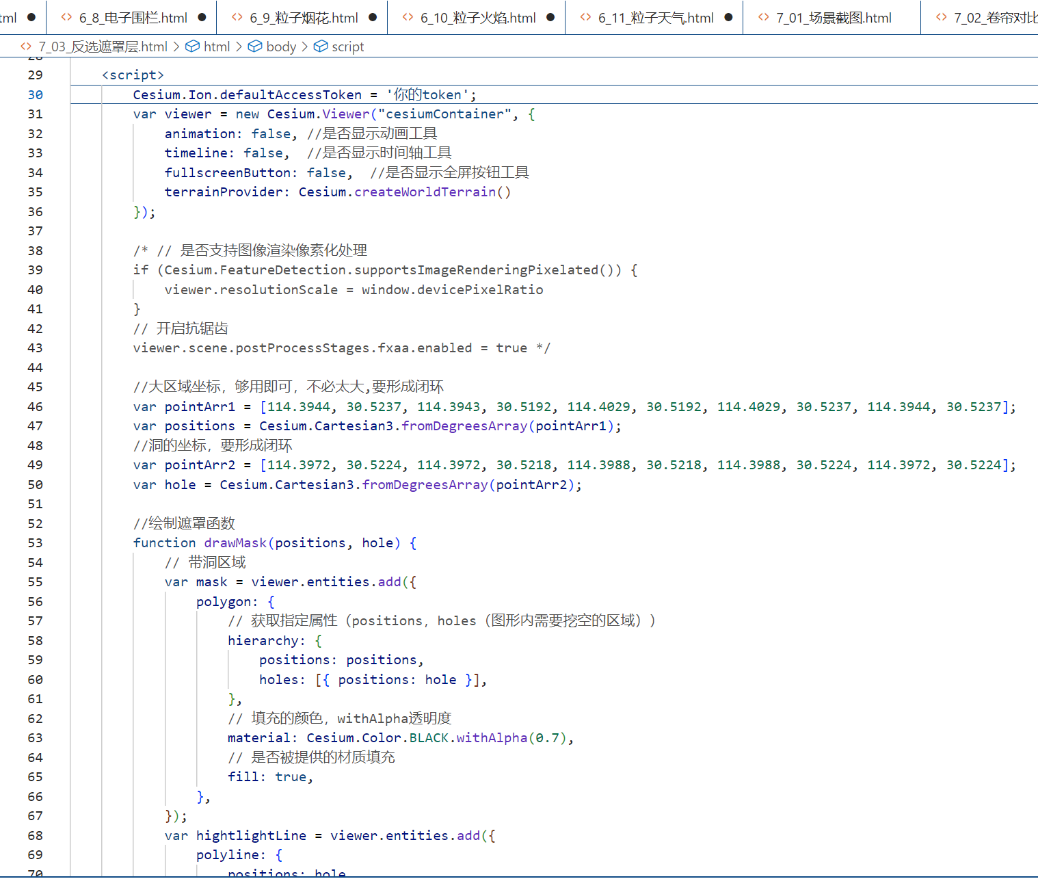
Task: Click HTML file icon on 6_10_粒子火焰.html tab
Action: [408, 17]
